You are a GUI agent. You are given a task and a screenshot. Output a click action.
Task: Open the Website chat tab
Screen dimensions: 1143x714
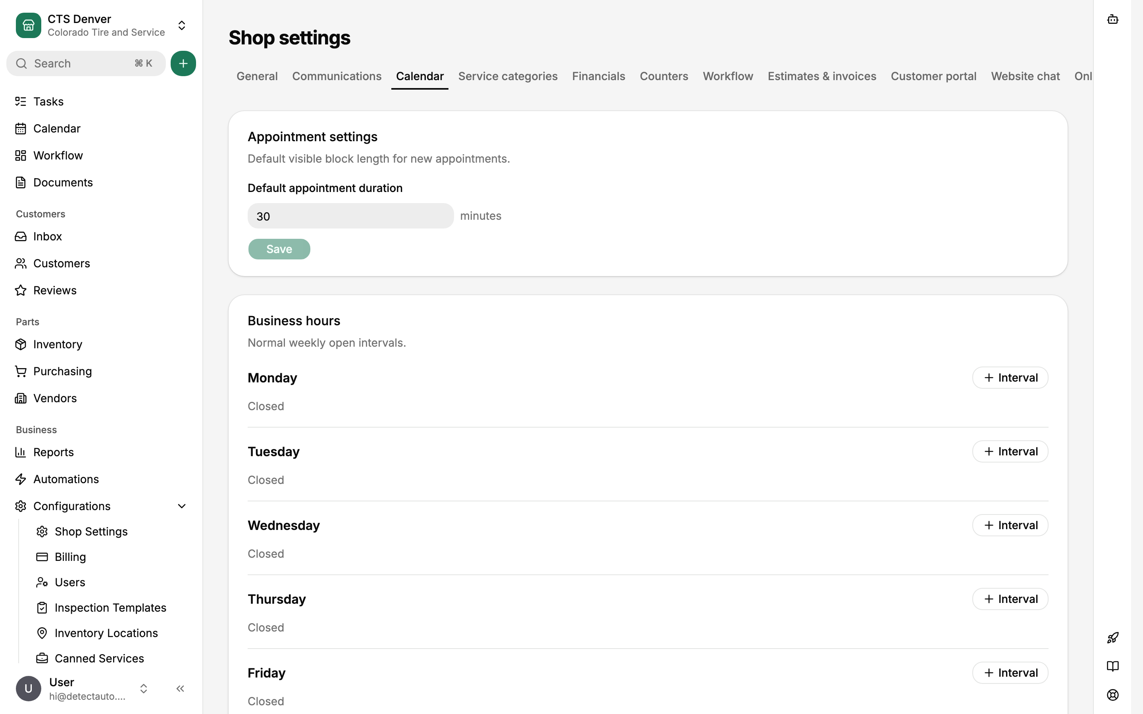1026,76
